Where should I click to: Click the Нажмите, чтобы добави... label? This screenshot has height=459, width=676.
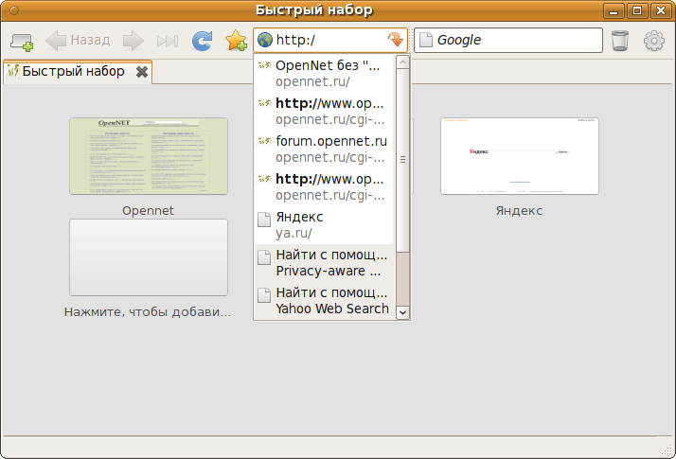[x=148, y=312]
